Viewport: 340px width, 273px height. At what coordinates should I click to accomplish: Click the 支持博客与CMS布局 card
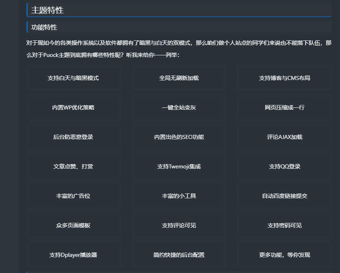click(x=284, y=78)
